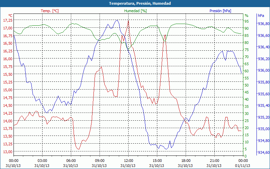Click humidity axis value "70"
270x169 pixels.
[x=247, y=57]
